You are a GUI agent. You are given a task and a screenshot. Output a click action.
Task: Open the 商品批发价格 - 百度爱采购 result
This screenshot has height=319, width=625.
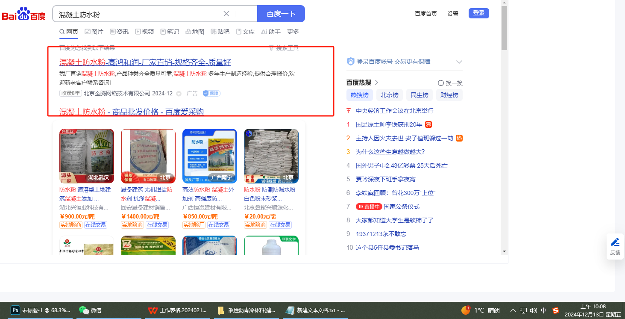[132, 112]
